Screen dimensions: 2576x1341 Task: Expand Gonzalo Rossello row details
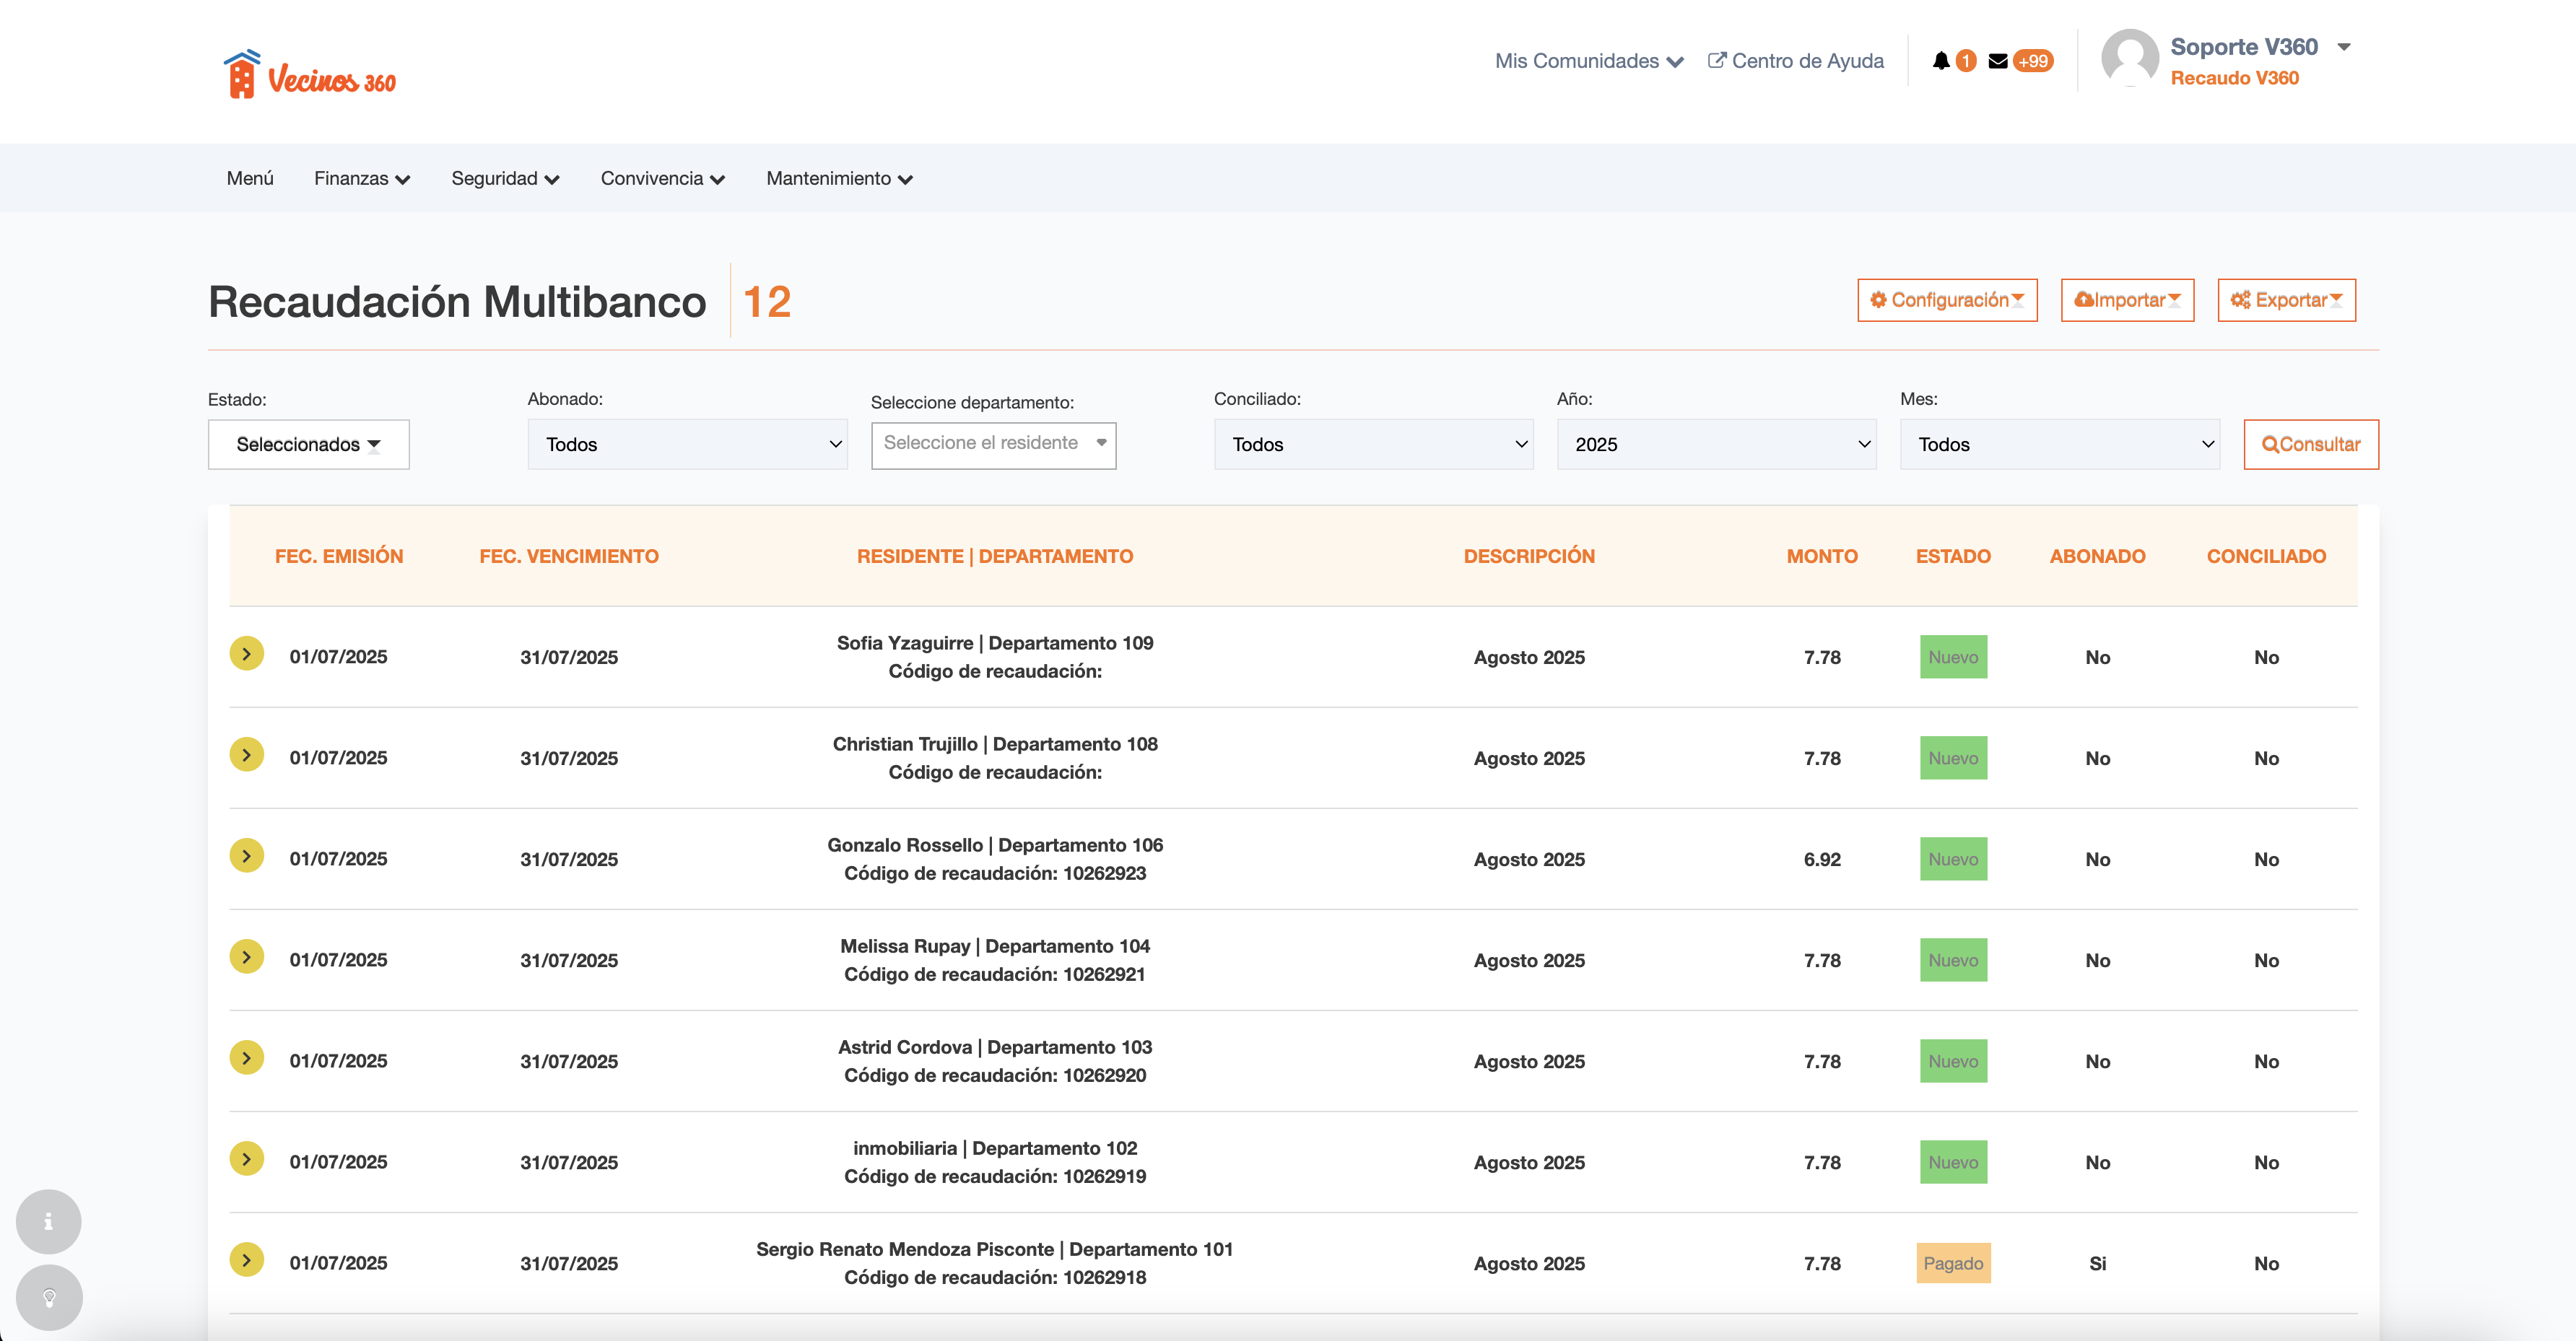246,856
